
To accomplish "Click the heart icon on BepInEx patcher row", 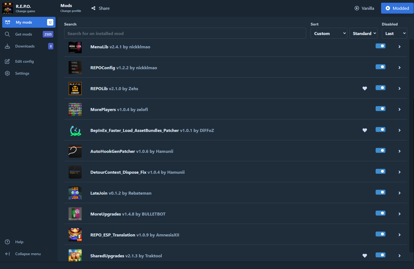I will click(365, 130).
